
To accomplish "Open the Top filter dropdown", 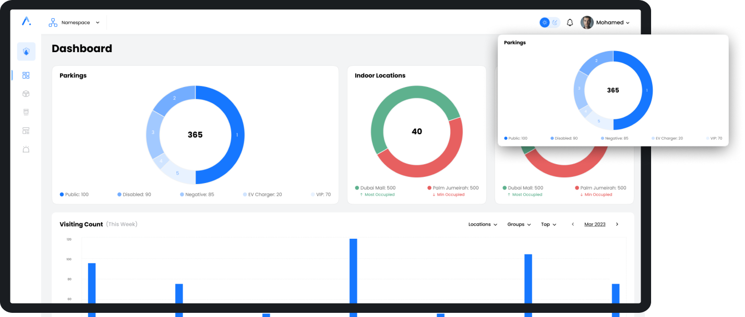I will (548, 224).
